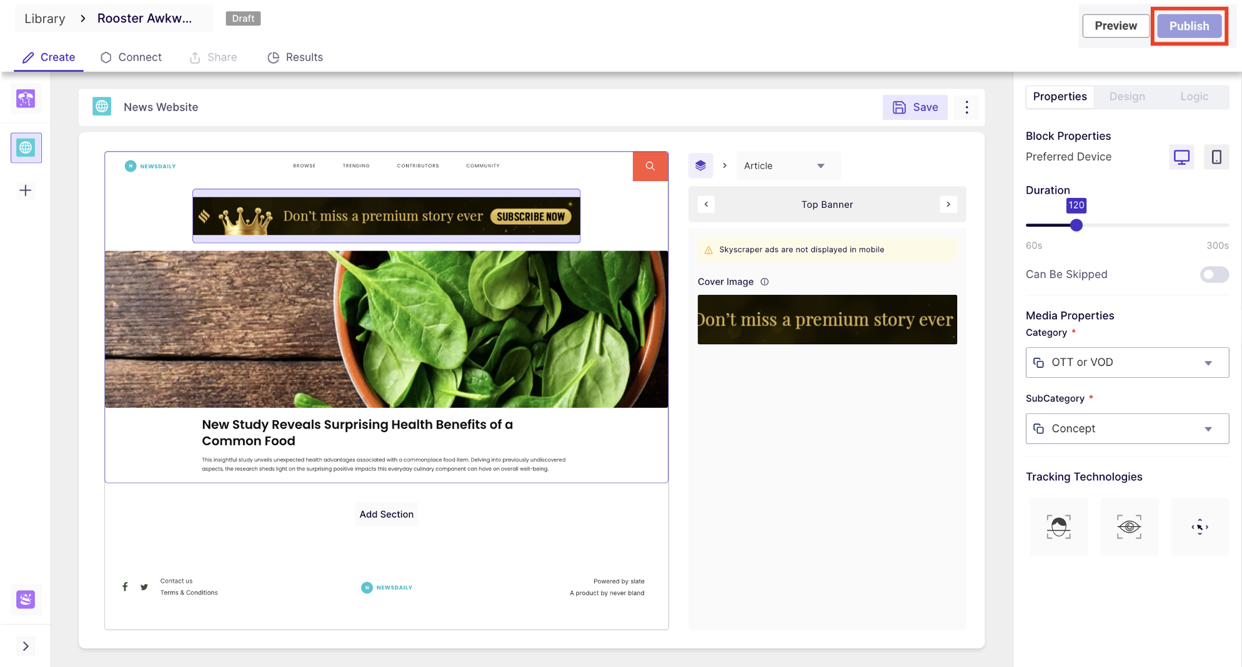This screenshot has width=1242, height=667.
Task: Click Contact us in footer
Action: [x=176, y=581]
